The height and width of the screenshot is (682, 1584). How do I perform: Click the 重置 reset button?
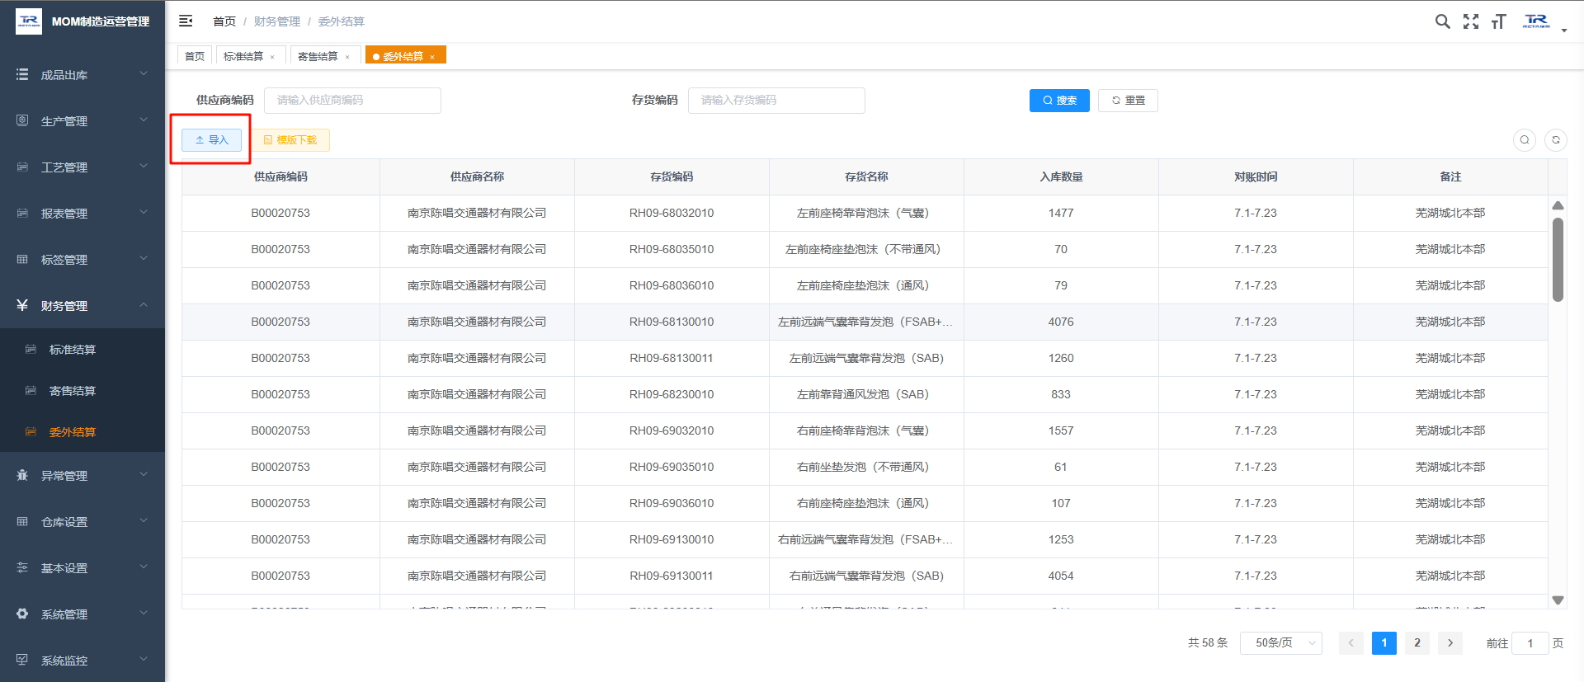1128,101
